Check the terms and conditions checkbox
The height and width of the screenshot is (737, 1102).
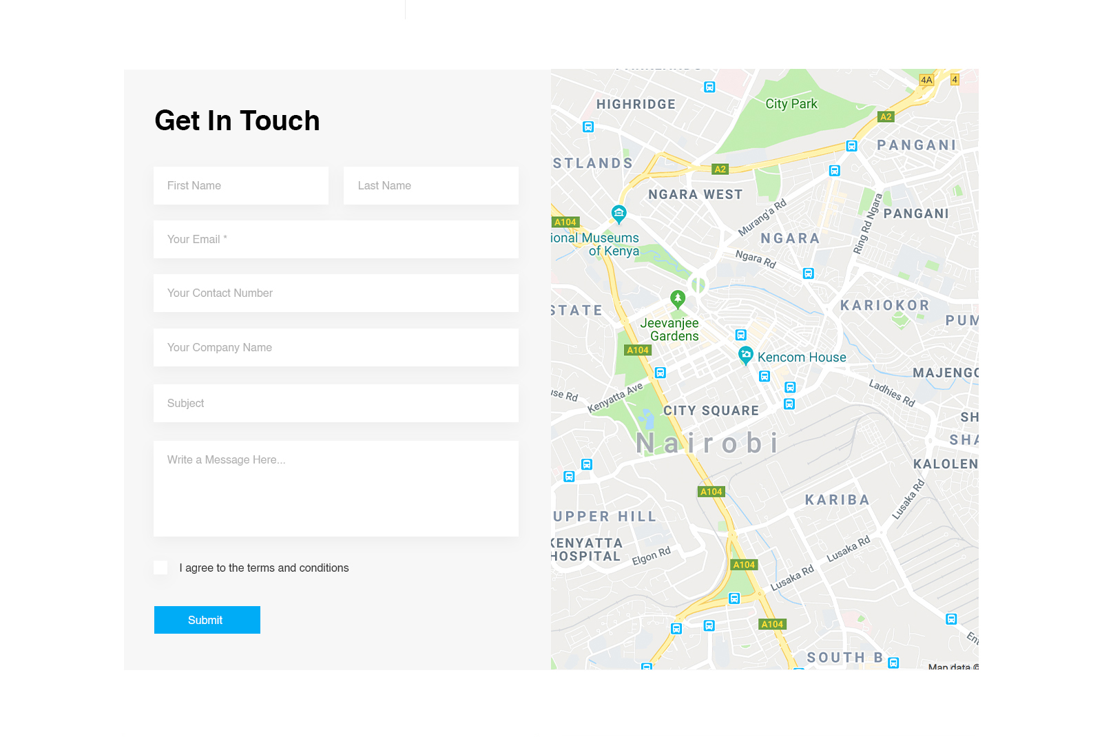click(160, 568)
